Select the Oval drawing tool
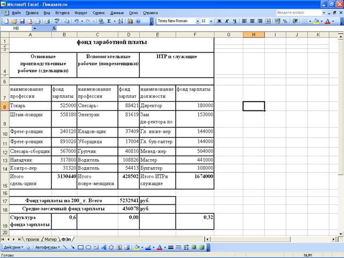Screen dimensions: 344x258 (88, 247)
